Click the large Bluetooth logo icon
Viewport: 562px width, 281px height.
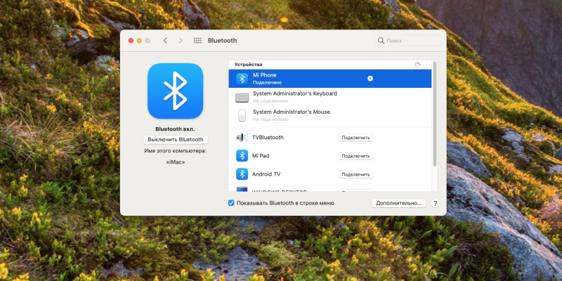point(175,91)
